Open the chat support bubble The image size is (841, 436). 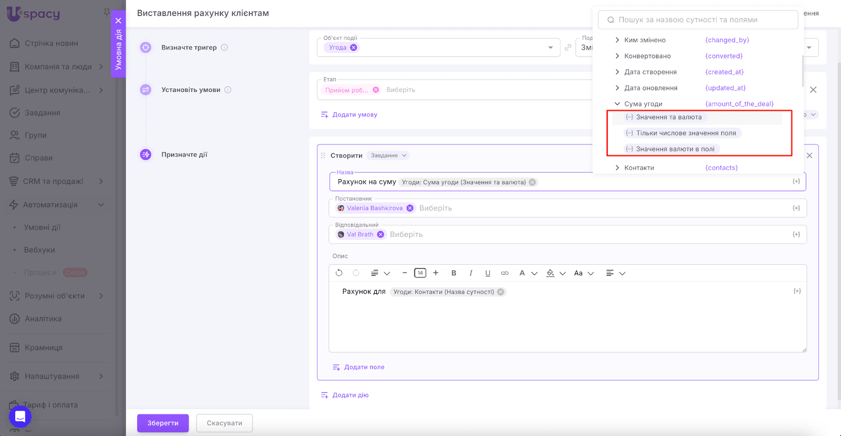pyautogui.click(x=20, y=417)
